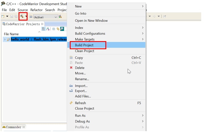Select the File Name column header
The height and width of the screenshot is (132, 209).
[x=11, y=34]
